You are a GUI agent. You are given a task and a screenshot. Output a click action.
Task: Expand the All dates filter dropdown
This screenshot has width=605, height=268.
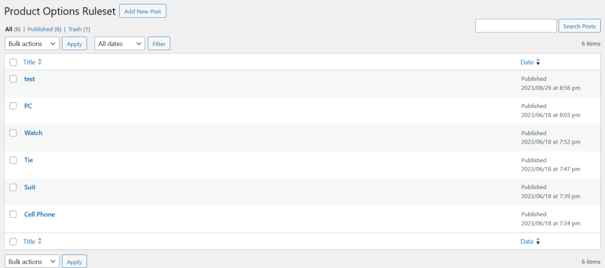click(x=119, y=44)
